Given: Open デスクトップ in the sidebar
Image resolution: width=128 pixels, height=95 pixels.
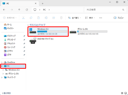Looking at the screenshot, I should pos(10,36).
